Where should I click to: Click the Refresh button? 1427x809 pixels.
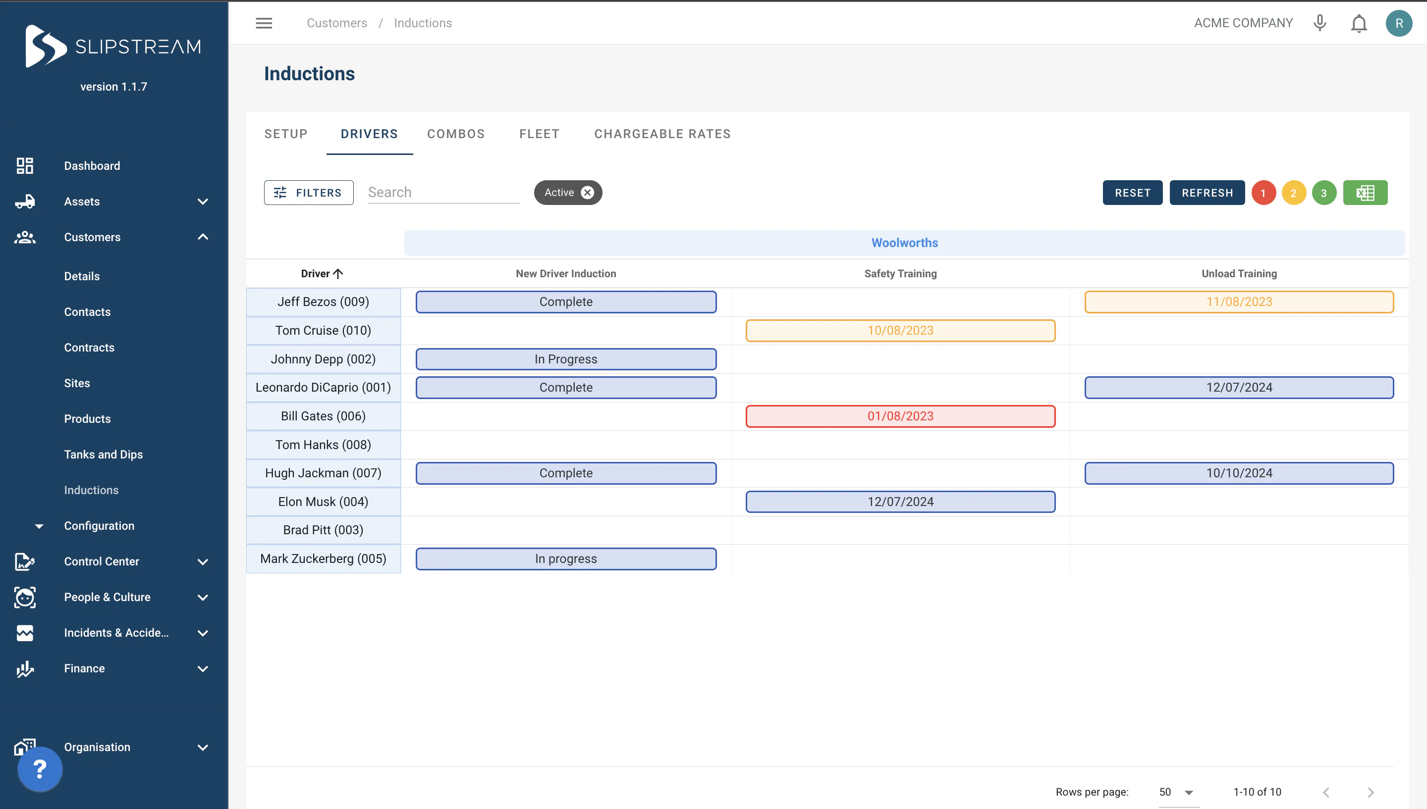click(x=1207, y=193)
